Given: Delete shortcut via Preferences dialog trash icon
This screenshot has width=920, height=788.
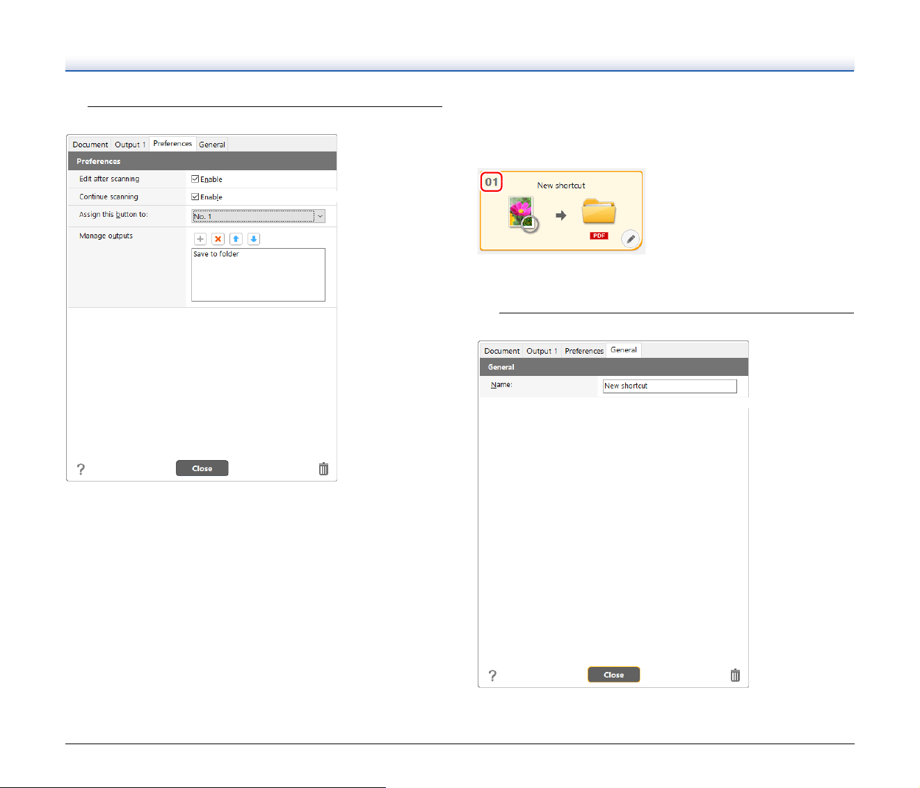Looking at the screenshot, I should [x=323, y=469].
